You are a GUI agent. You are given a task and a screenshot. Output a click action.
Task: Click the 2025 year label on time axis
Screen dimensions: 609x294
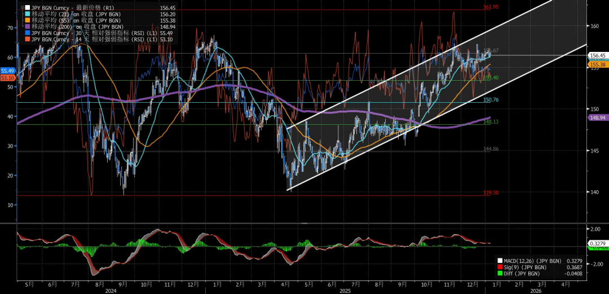(x=345, y=291)
